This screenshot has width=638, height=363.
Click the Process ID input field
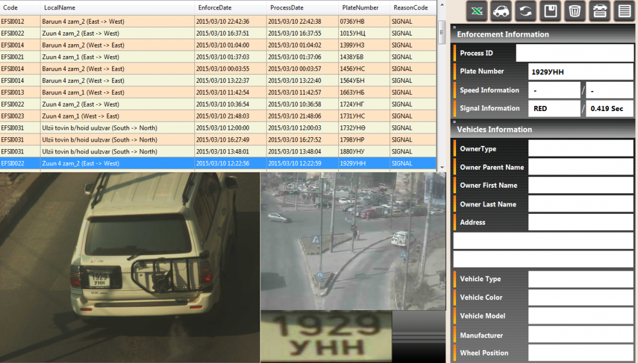(x=574, y=53)
